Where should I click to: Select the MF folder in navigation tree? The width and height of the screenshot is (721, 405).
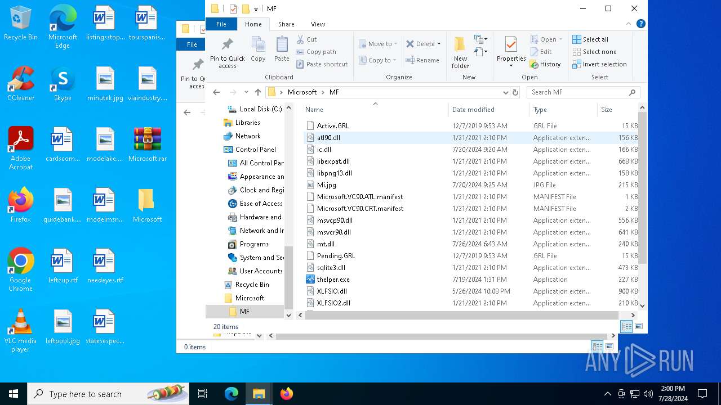[x=244, y=312]
